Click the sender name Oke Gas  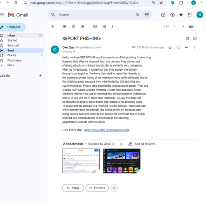[x=68, y=48]
